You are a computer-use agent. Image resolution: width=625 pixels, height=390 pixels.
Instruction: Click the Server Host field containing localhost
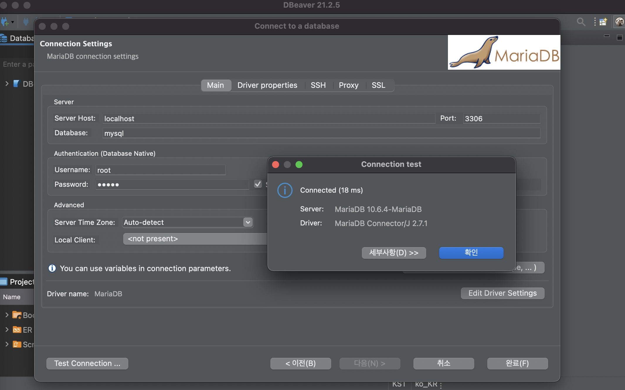[x=269, y=119]
